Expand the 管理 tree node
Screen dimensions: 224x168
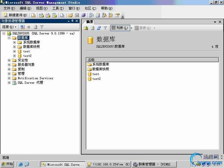9,74
